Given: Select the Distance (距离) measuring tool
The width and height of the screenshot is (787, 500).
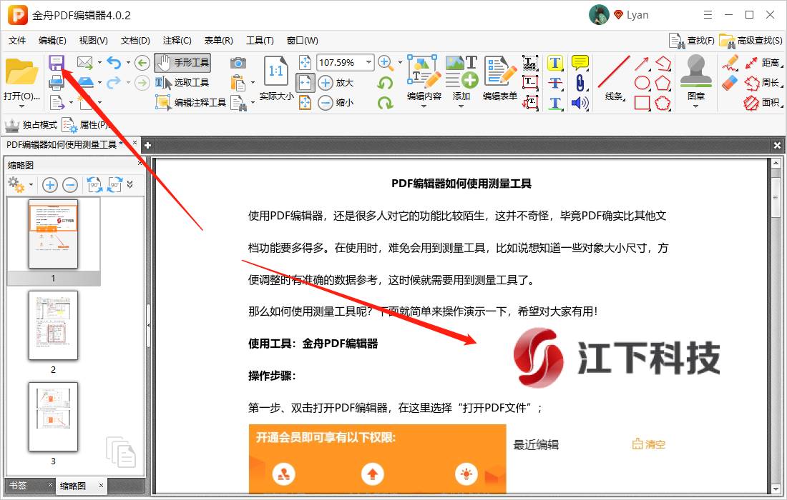Looking at the screenshot, I should pyautogui.click(x=763, y=63).
